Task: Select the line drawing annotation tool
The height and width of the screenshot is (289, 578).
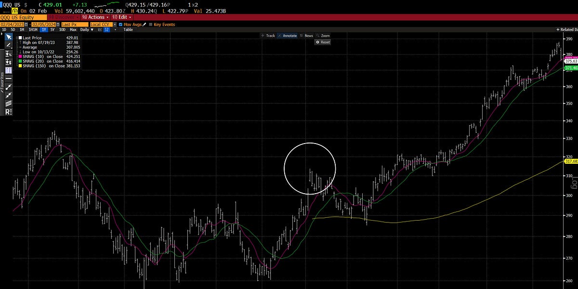Action: 7,44
